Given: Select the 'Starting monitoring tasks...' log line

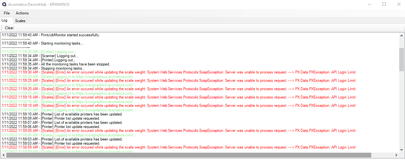Looking at the screenshot, I should click(x=42, y=43).
